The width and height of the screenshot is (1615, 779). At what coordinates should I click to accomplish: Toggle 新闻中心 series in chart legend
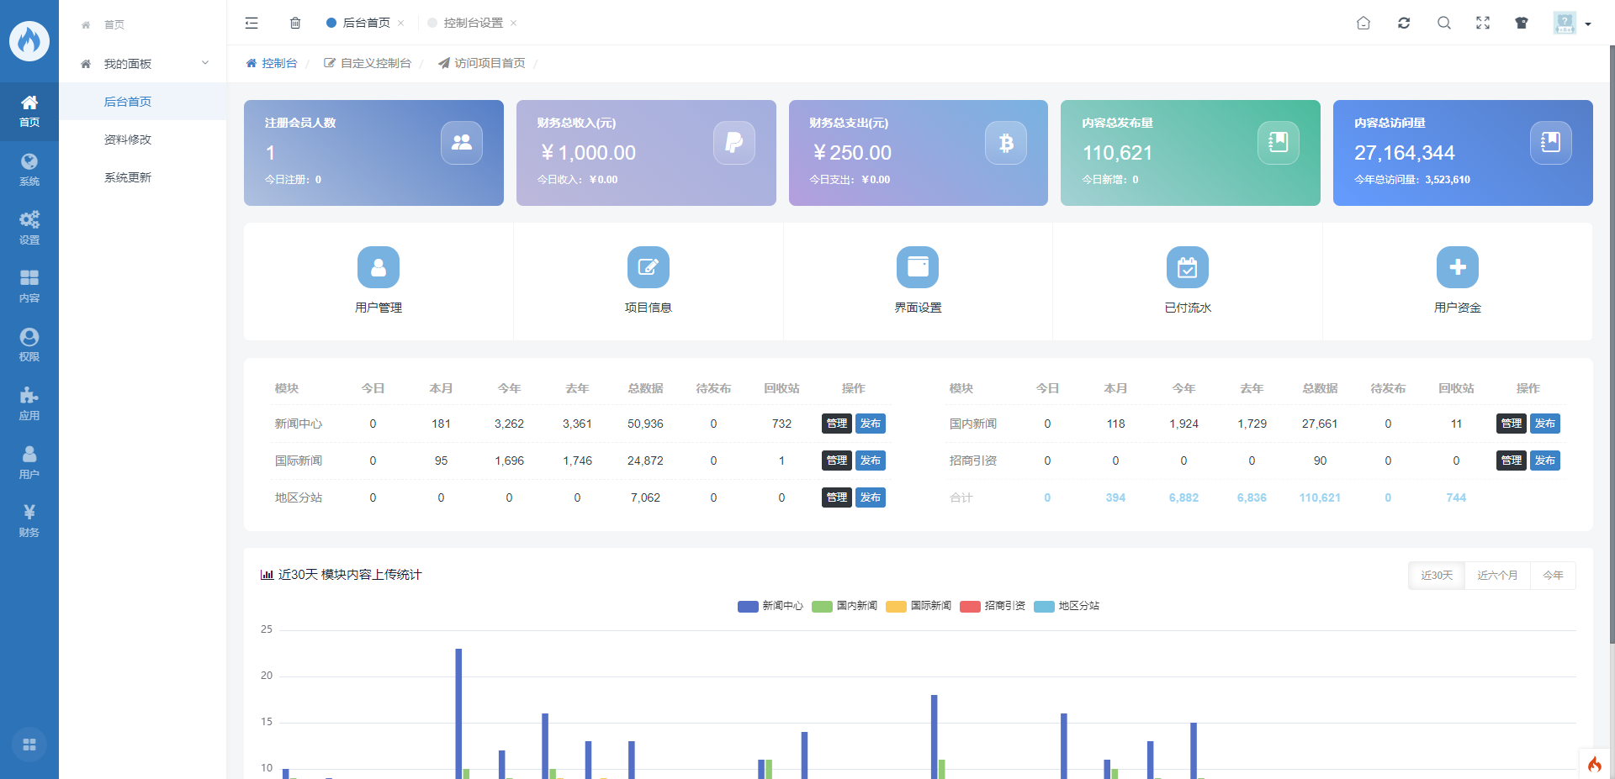pyautogui.click(x=770, y=606)
